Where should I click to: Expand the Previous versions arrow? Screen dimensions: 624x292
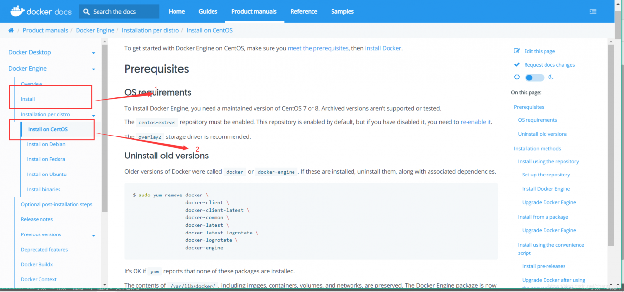pyautogui.click(x=94, y=236)
